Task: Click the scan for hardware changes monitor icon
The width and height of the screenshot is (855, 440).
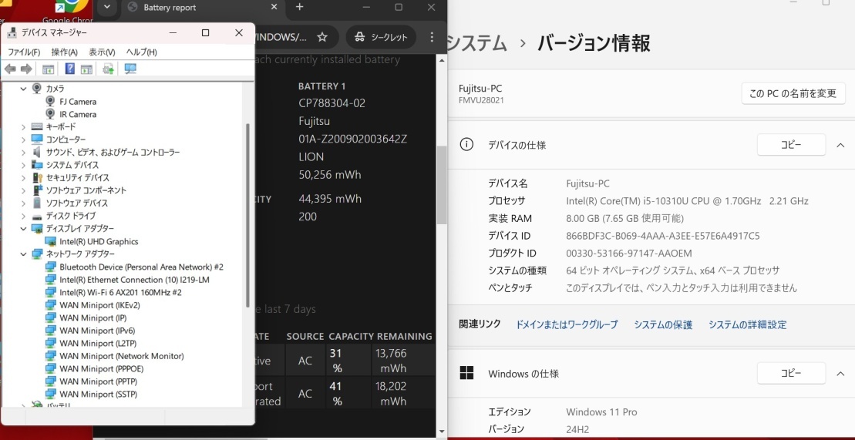Action: point(130,69)
